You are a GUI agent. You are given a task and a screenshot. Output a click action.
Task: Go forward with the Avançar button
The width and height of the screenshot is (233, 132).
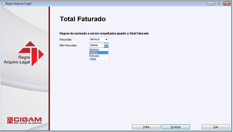pos(176,127)
